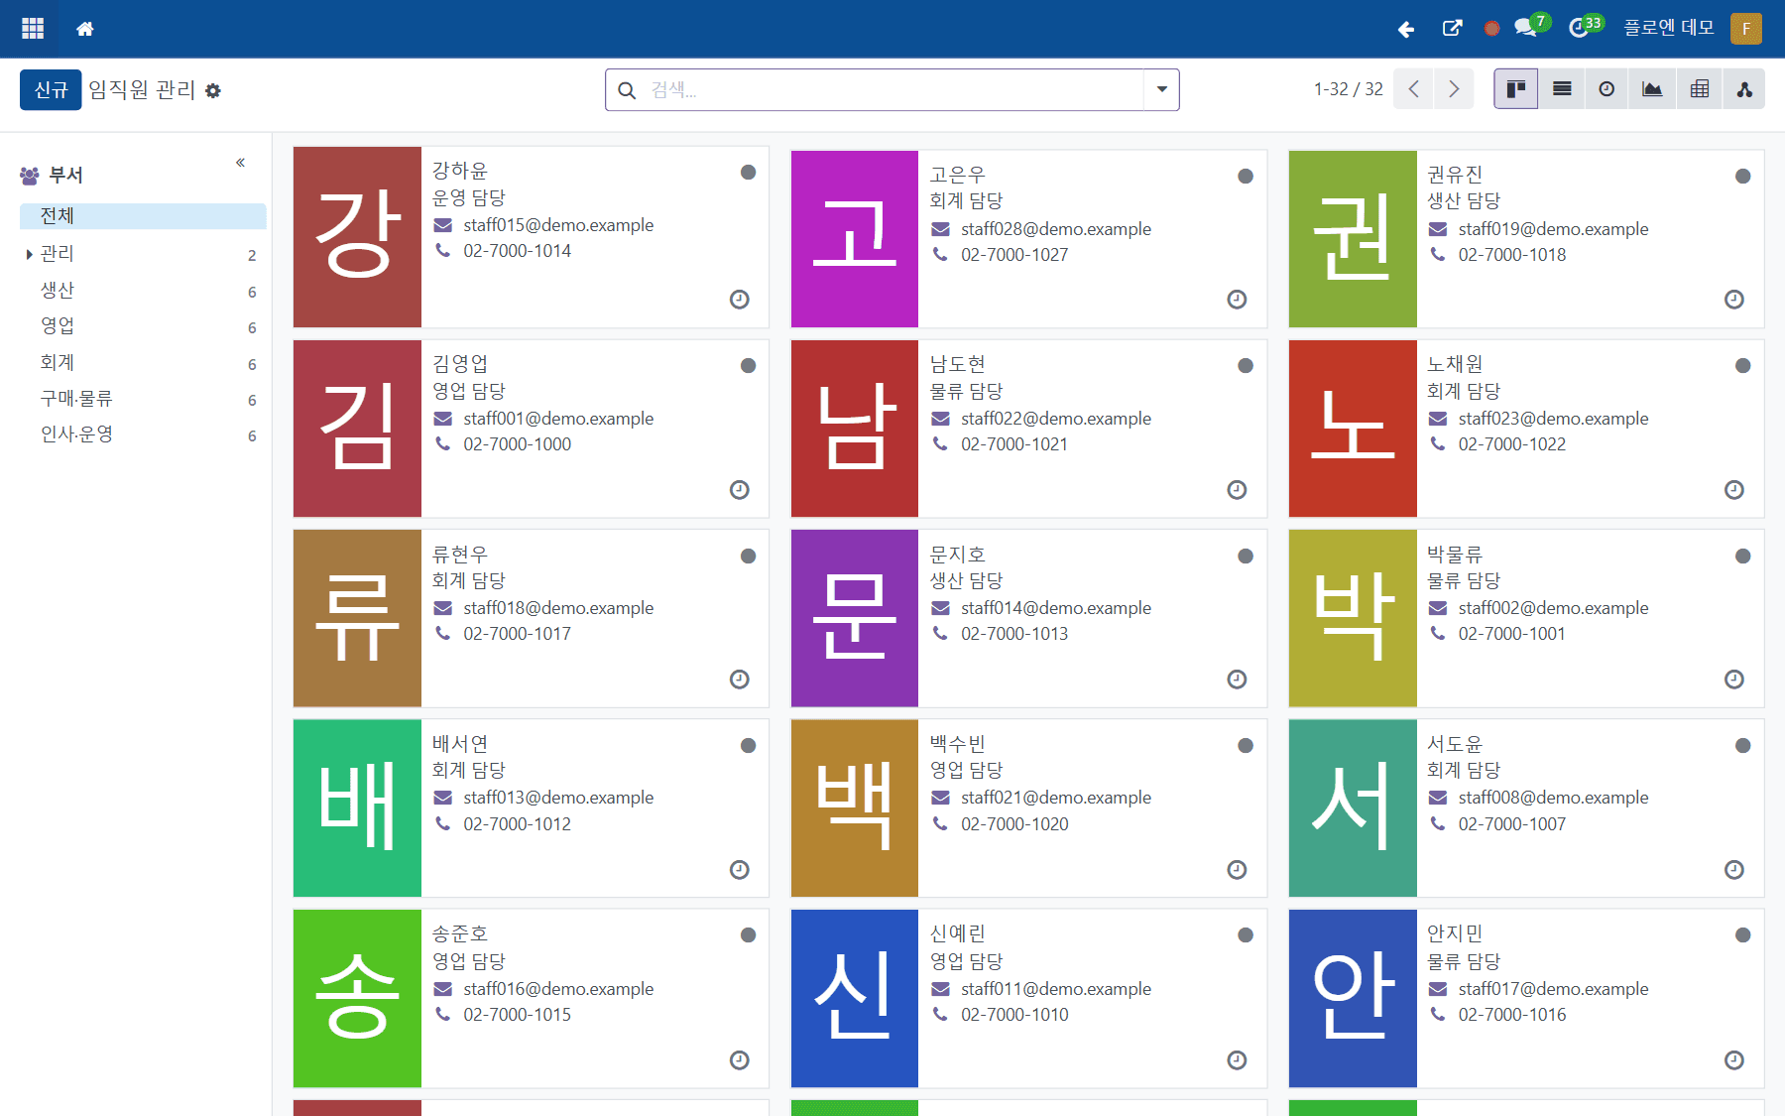
Task: Open the external link icon
Action: [1452, 29]
